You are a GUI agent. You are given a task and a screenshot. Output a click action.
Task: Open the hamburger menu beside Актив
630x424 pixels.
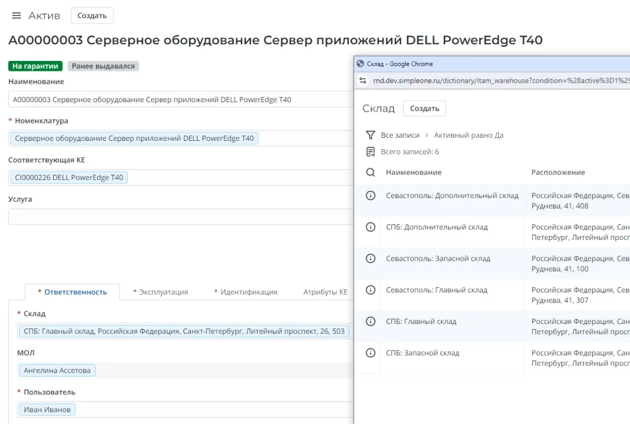pos(17,16)
